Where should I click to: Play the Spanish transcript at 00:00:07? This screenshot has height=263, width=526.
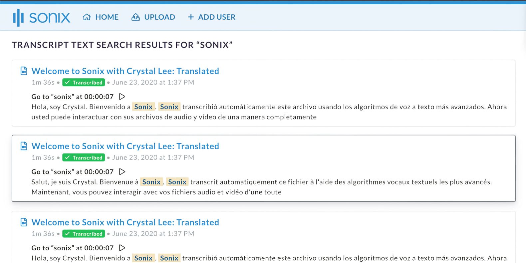tap(122, 96)
